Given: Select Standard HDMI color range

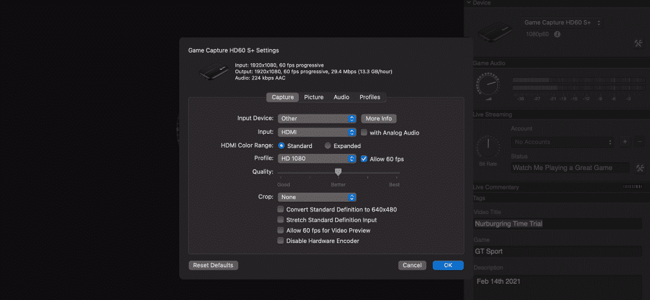Looking at the screenshot, I should coord(281,146).
